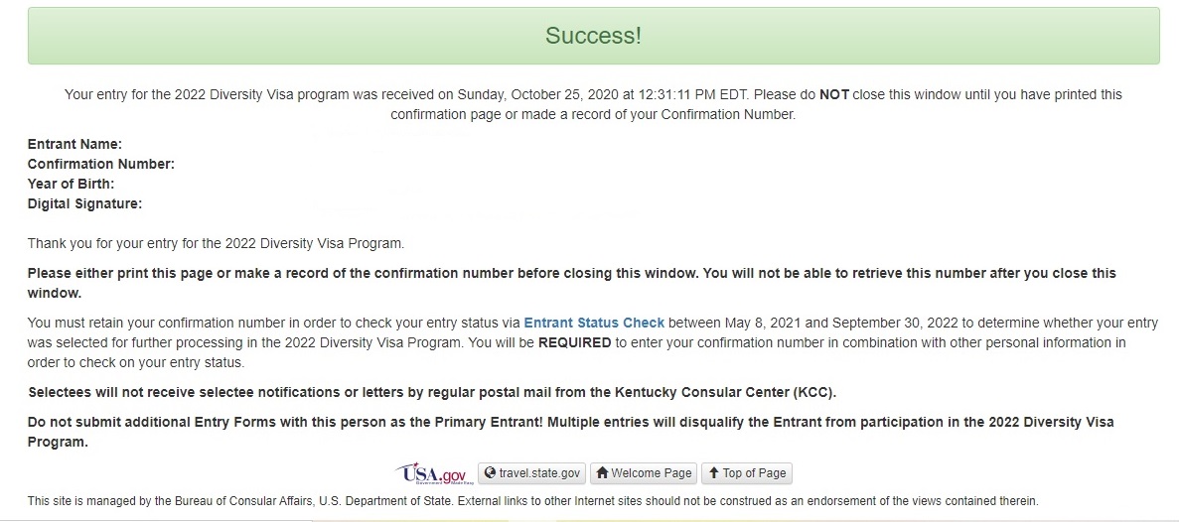The height and width of the screenshot is (522, 1179).
Task: Click the Confirmation Number label
Action: tap(101, 164)
